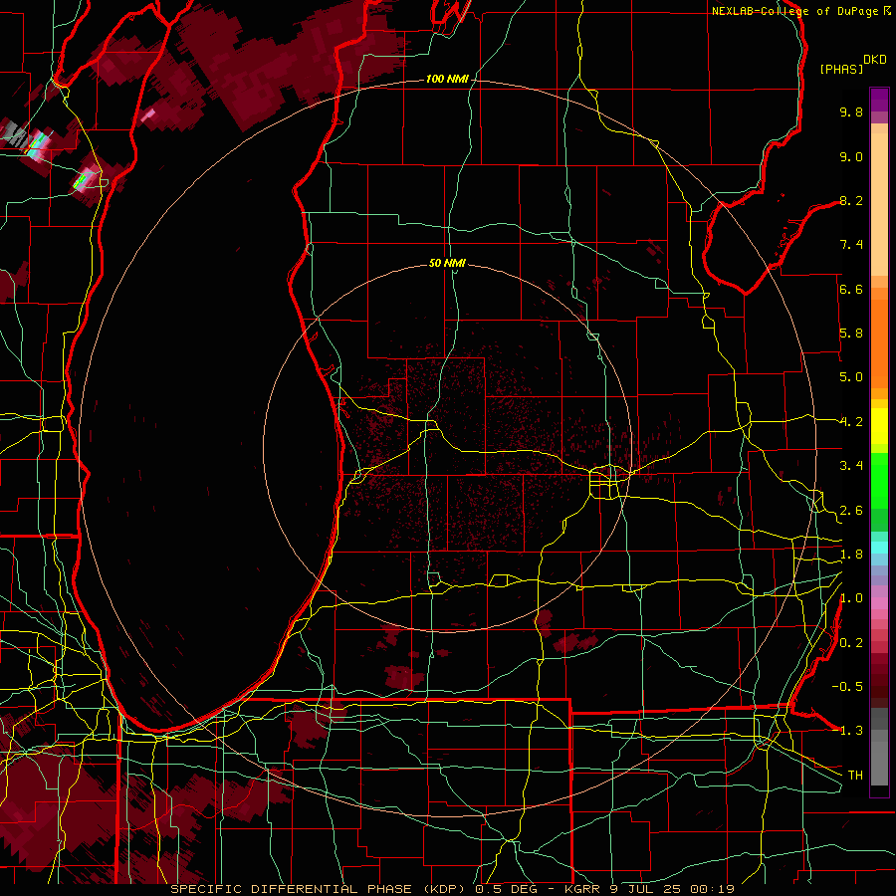Click the 5.8 value on the color scale

[851, 334]
